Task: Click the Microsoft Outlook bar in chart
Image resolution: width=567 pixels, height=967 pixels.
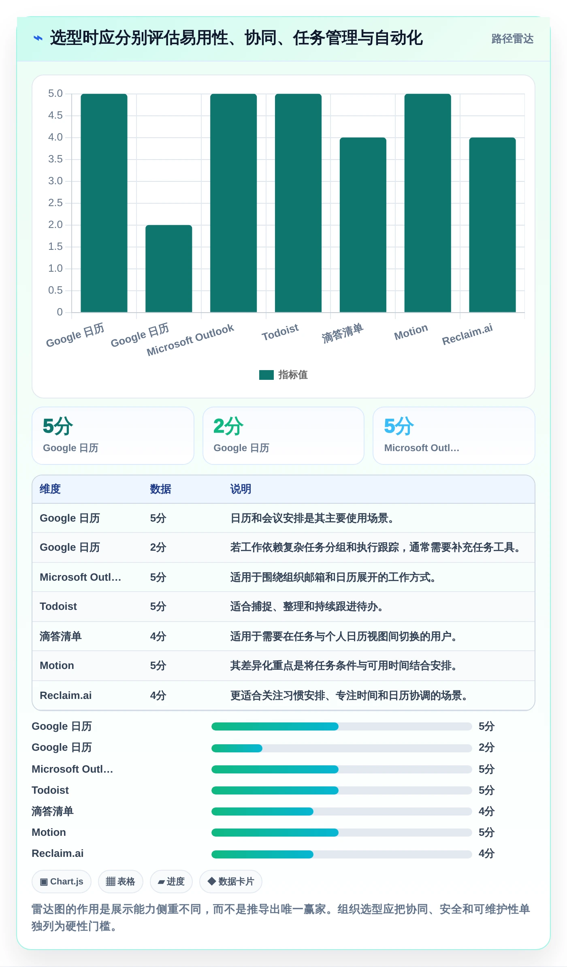Action: pos(233,203)
